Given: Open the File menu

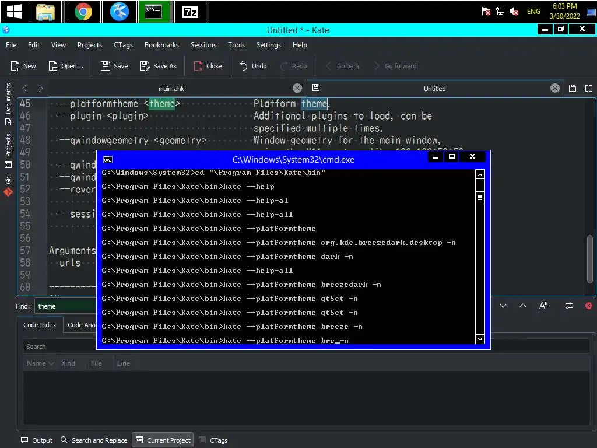Looking at the screenshot, I should tap(11, 45).
